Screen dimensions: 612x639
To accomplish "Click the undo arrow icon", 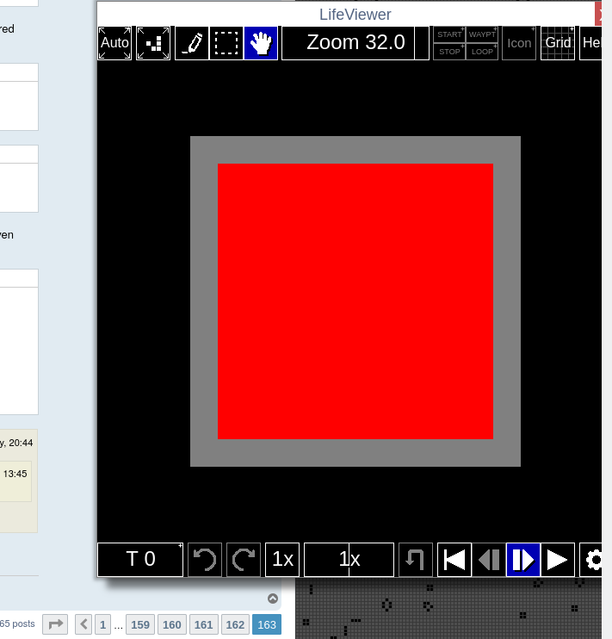I will (205, 560).
